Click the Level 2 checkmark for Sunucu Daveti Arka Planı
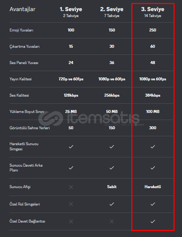 pos(112,168)
